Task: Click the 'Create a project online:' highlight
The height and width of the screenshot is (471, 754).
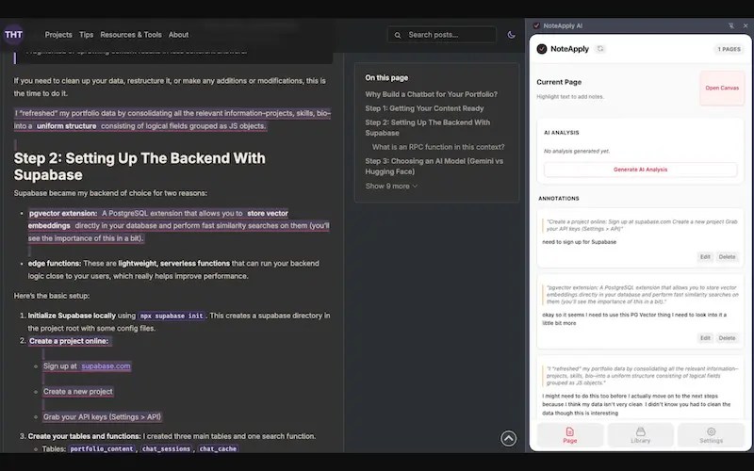Action: click(x=69, y=341)
